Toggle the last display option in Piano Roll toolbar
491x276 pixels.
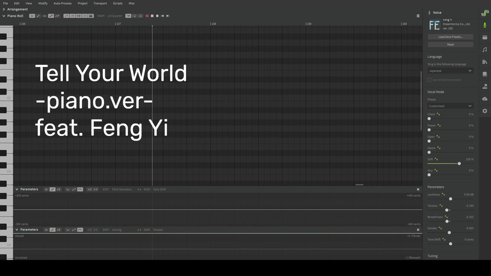click(91, 16)
